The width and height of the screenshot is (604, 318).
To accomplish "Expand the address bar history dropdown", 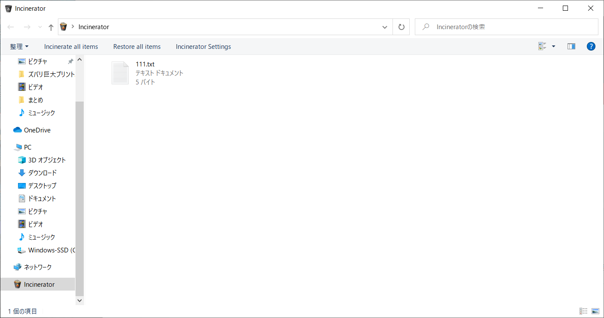I will click(x=385, y=27).
